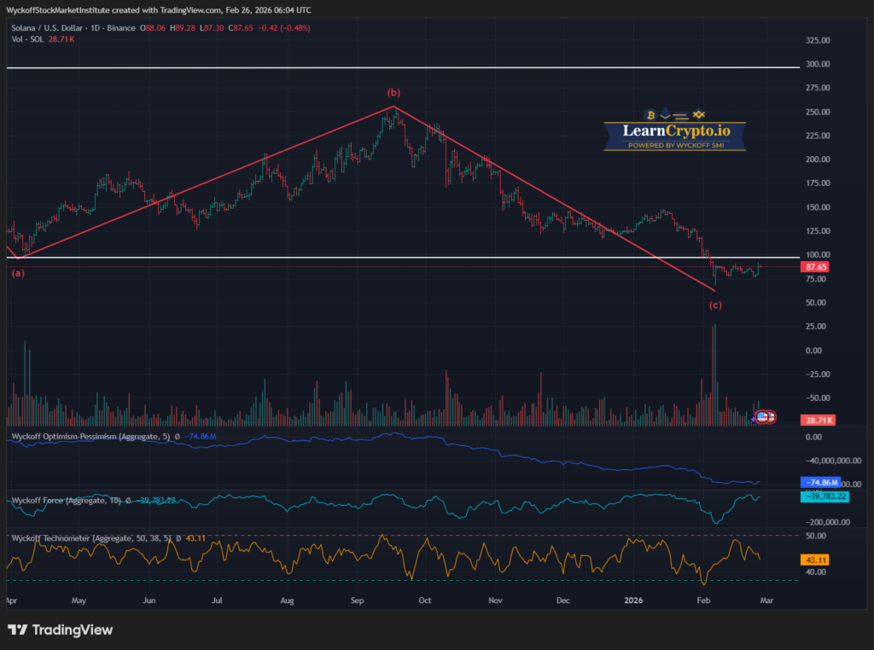Click the Vol · SOL legend label
The width and height of the screenshot is (874, 650).
point(28,39)
